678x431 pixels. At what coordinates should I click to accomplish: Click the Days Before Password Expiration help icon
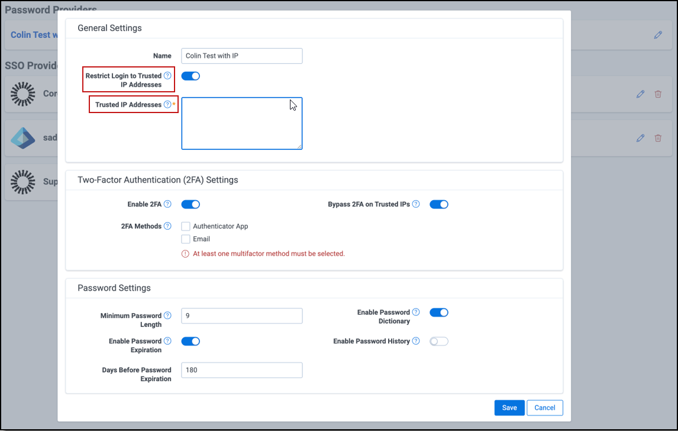click(x=167, y=369)
